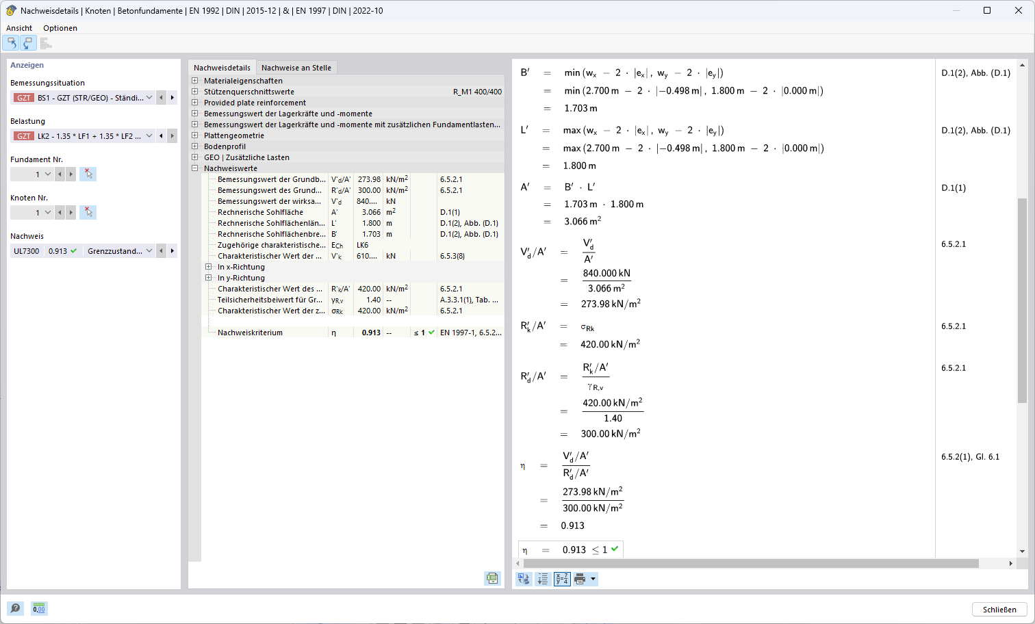Click the view-swap icon below the formula panel
Screen dimensions: 1035x624
point(524,580)
